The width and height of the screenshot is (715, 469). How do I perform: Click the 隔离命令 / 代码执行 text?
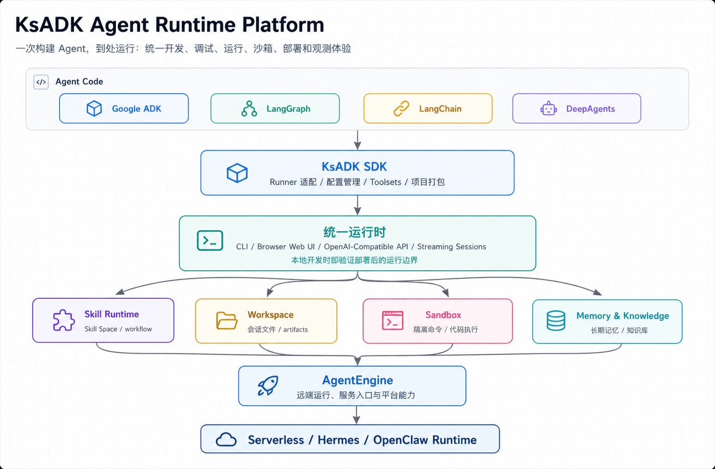[446, 330]
